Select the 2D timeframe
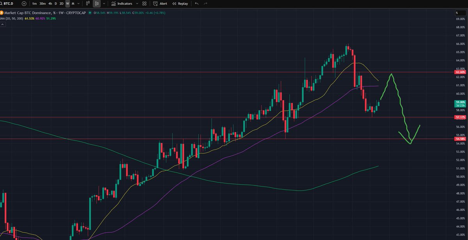This screenshot has width=468, height=240. 62,4
